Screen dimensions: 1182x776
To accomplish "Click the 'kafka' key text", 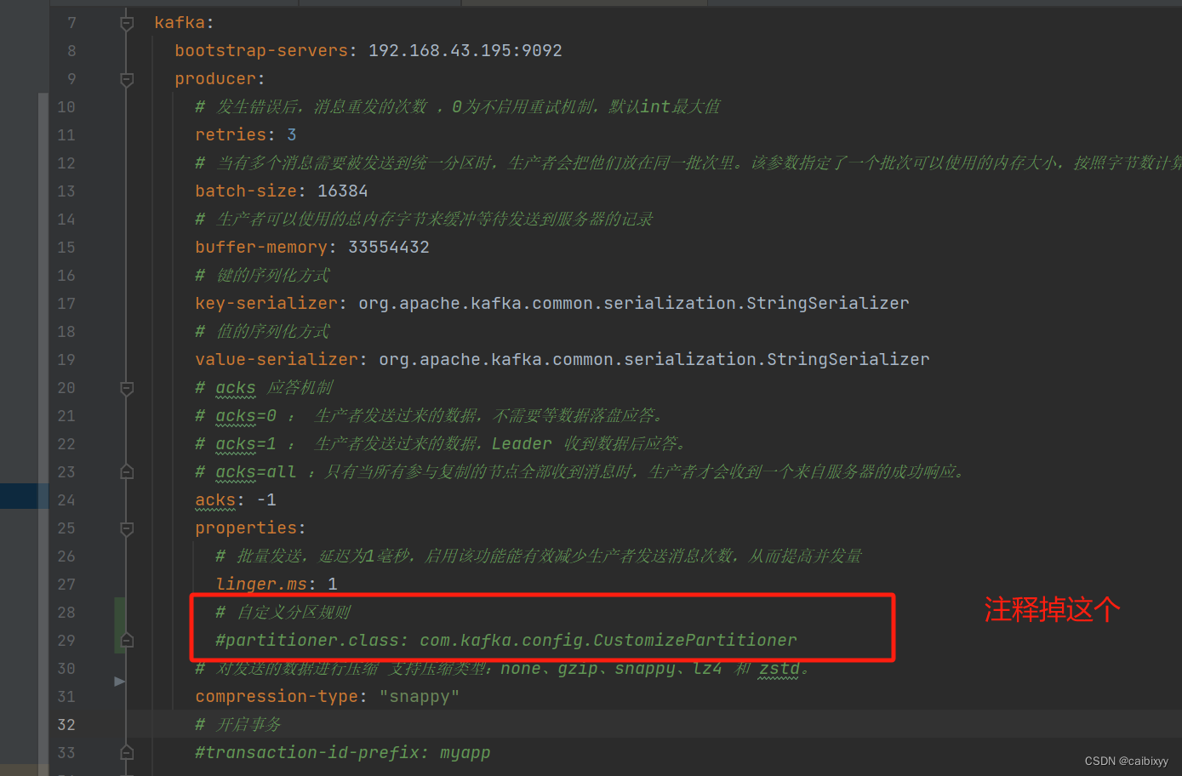I will coord(180,23).
